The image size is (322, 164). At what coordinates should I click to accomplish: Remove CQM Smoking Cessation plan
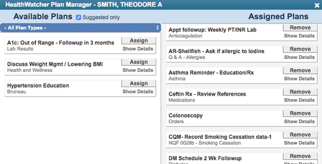pyautogui.click(x=300, y=135)
